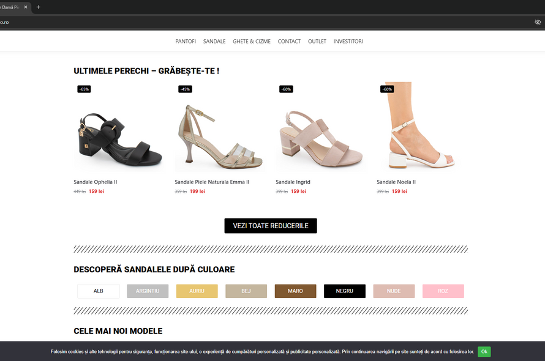Viewport: 545px width, 361px height.
Task: Accept cookies with the Ok button
Action: point(484,352)
